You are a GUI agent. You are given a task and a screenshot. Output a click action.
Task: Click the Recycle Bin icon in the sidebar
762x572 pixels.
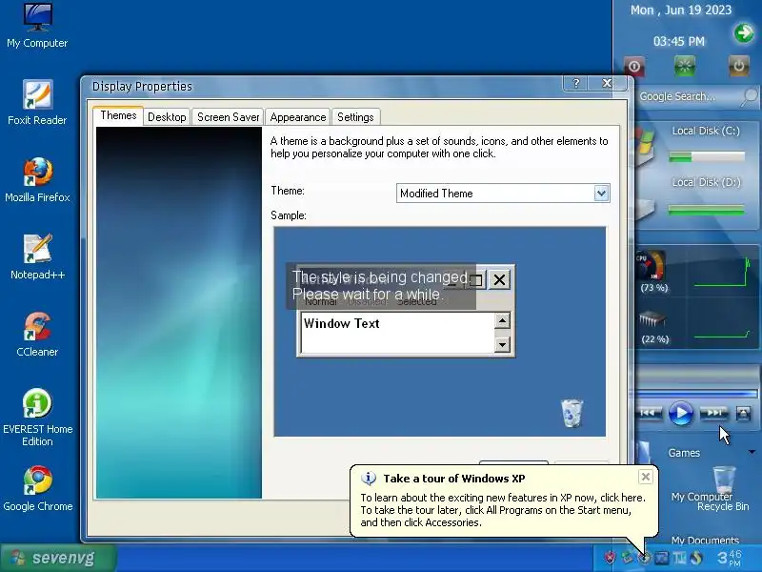click(x=724, y=481)
